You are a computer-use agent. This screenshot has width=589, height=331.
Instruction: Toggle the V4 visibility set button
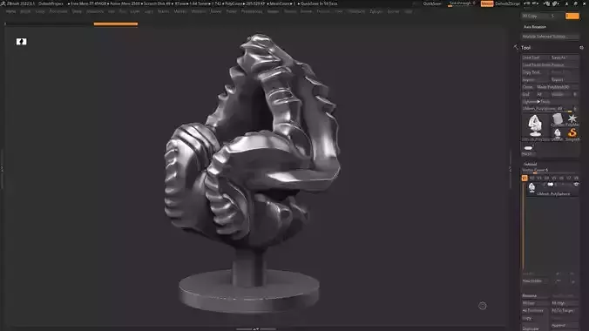point(546,178)
